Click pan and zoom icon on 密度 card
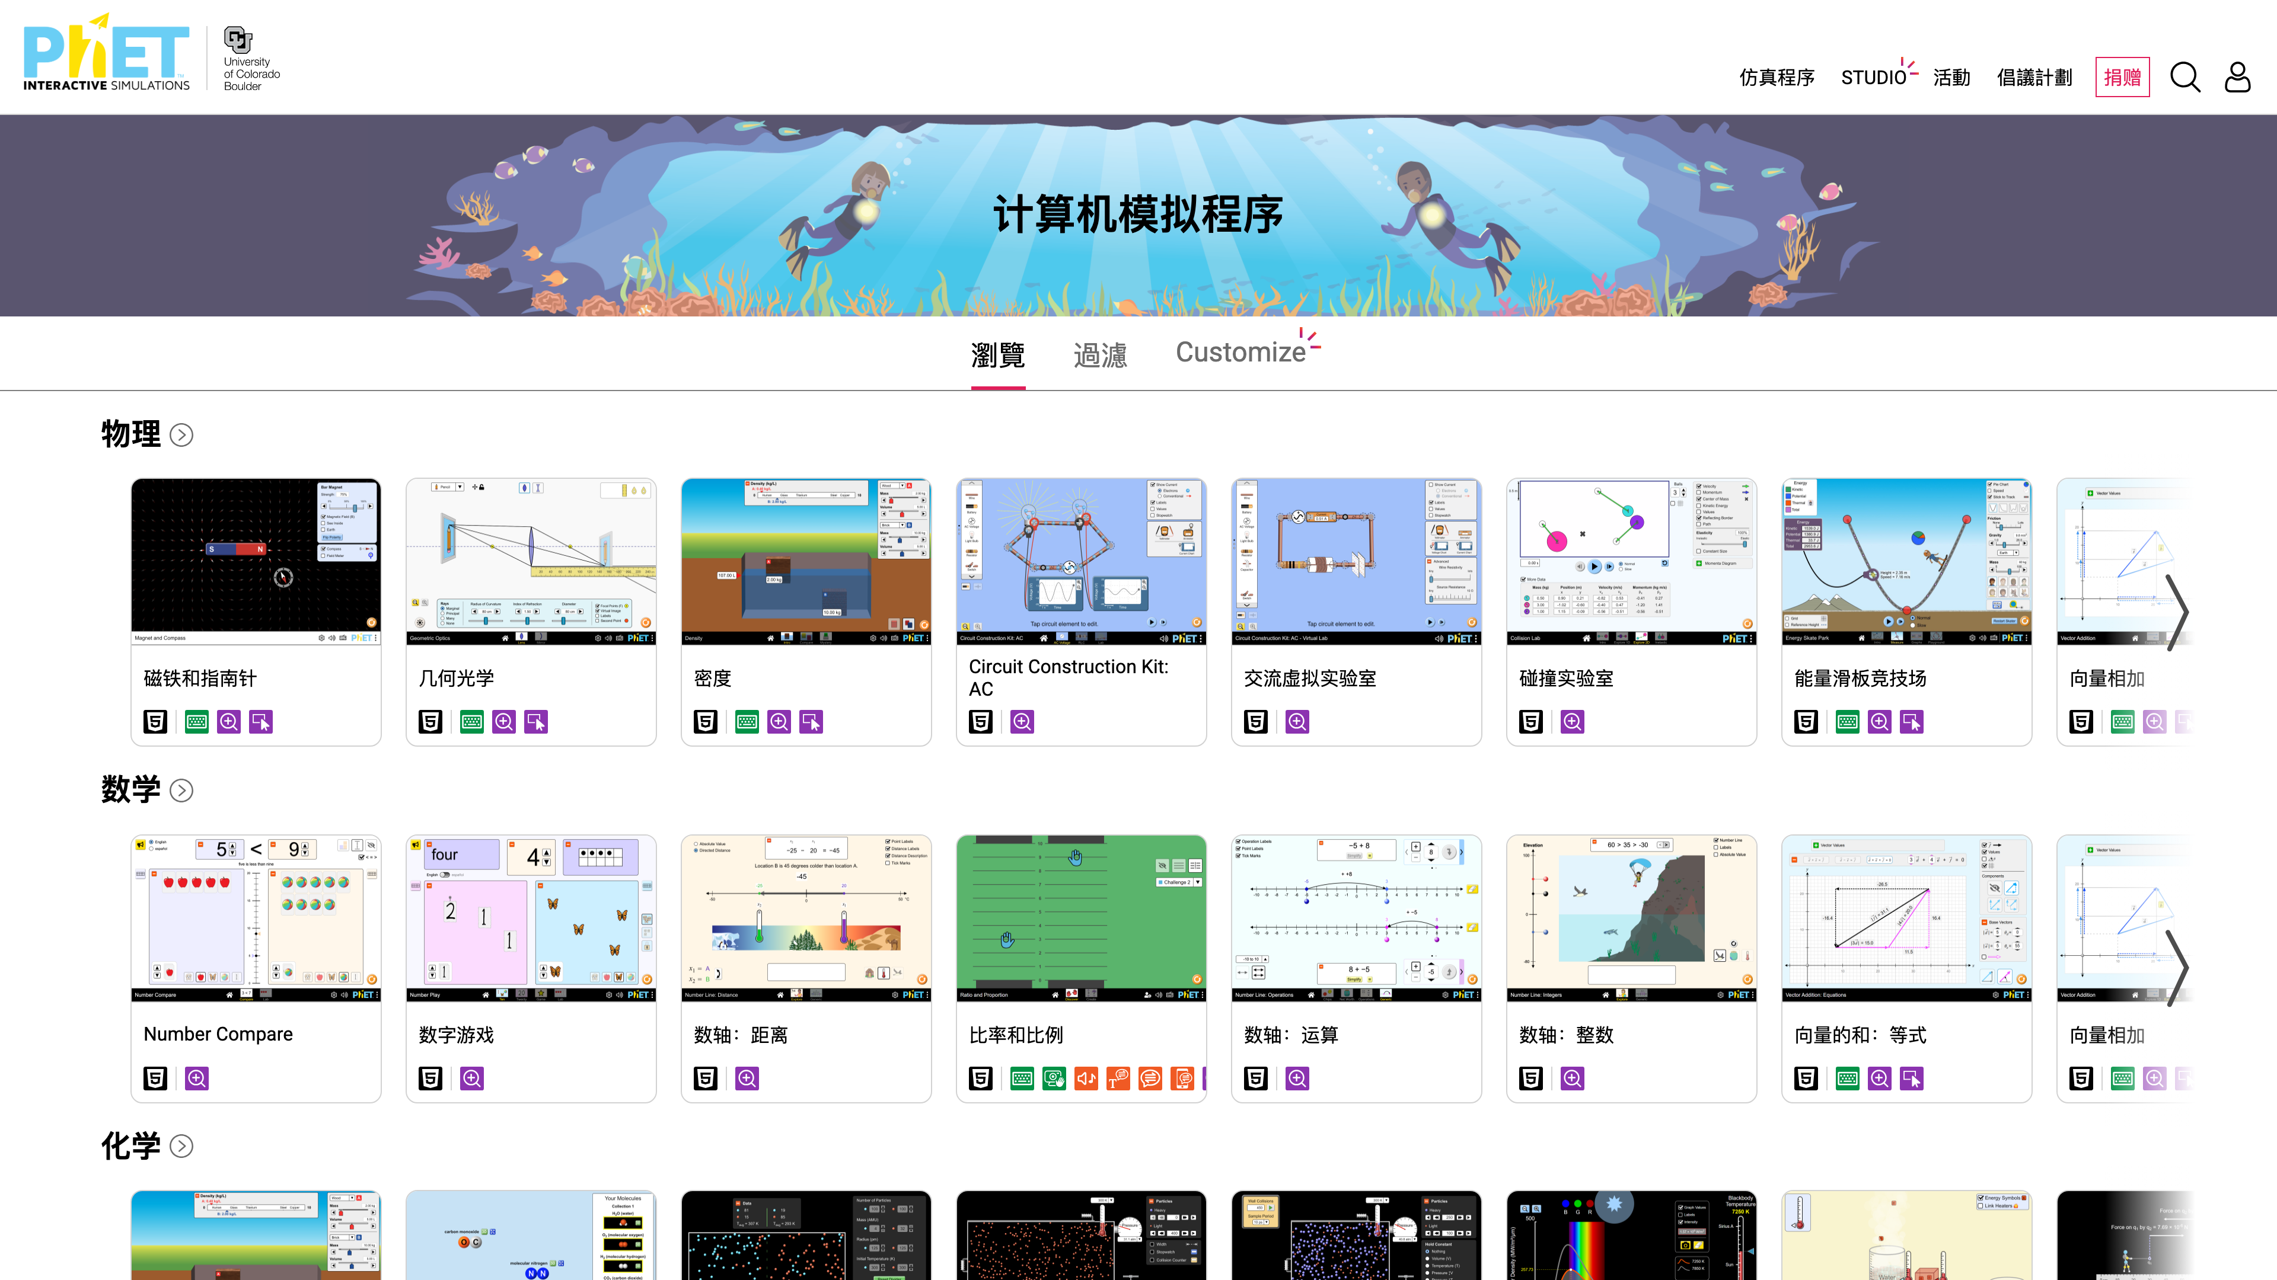Image resolution: width=2277 pixels, height=1280 pixels. [x=779, y=722]
